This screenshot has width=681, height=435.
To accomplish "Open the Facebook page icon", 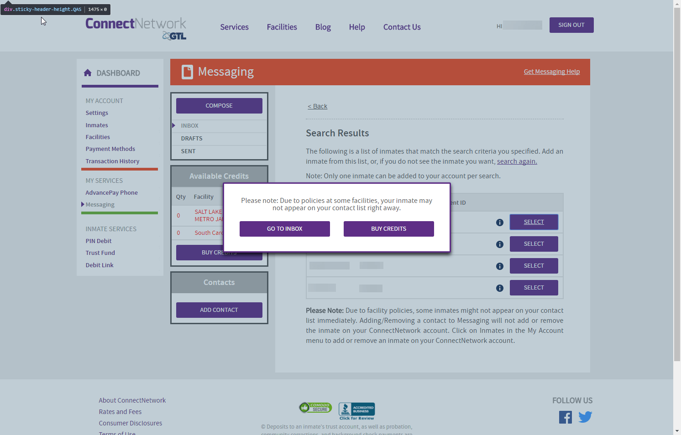I will 566,417.
